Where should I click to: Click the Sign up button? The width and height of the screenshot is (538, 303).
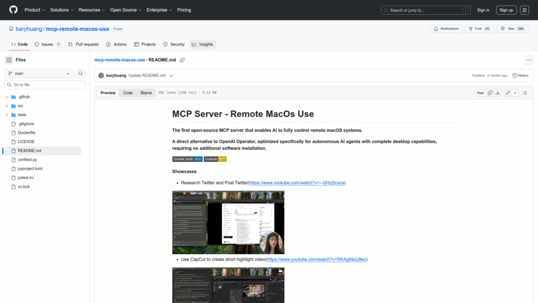506,10
